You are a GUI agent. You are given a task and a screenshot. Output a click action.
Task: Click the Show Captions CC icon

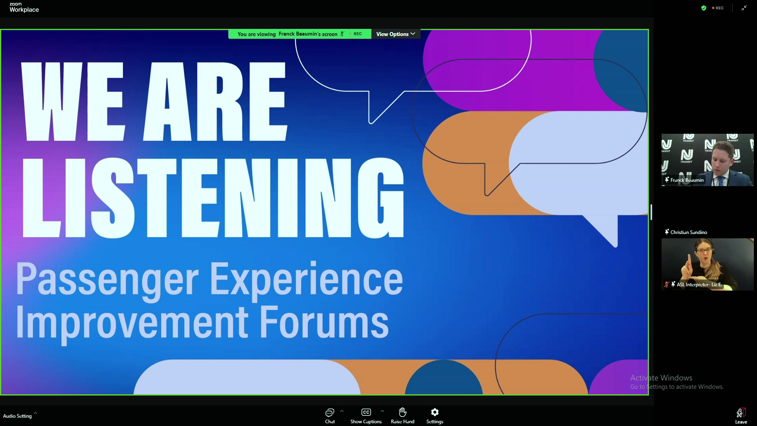[366, 412]
